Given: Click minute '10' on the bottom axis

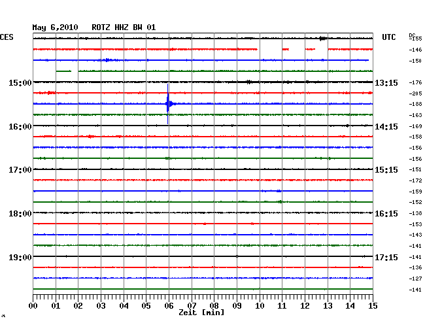Looking at the screenshot, I should (260, 305).
